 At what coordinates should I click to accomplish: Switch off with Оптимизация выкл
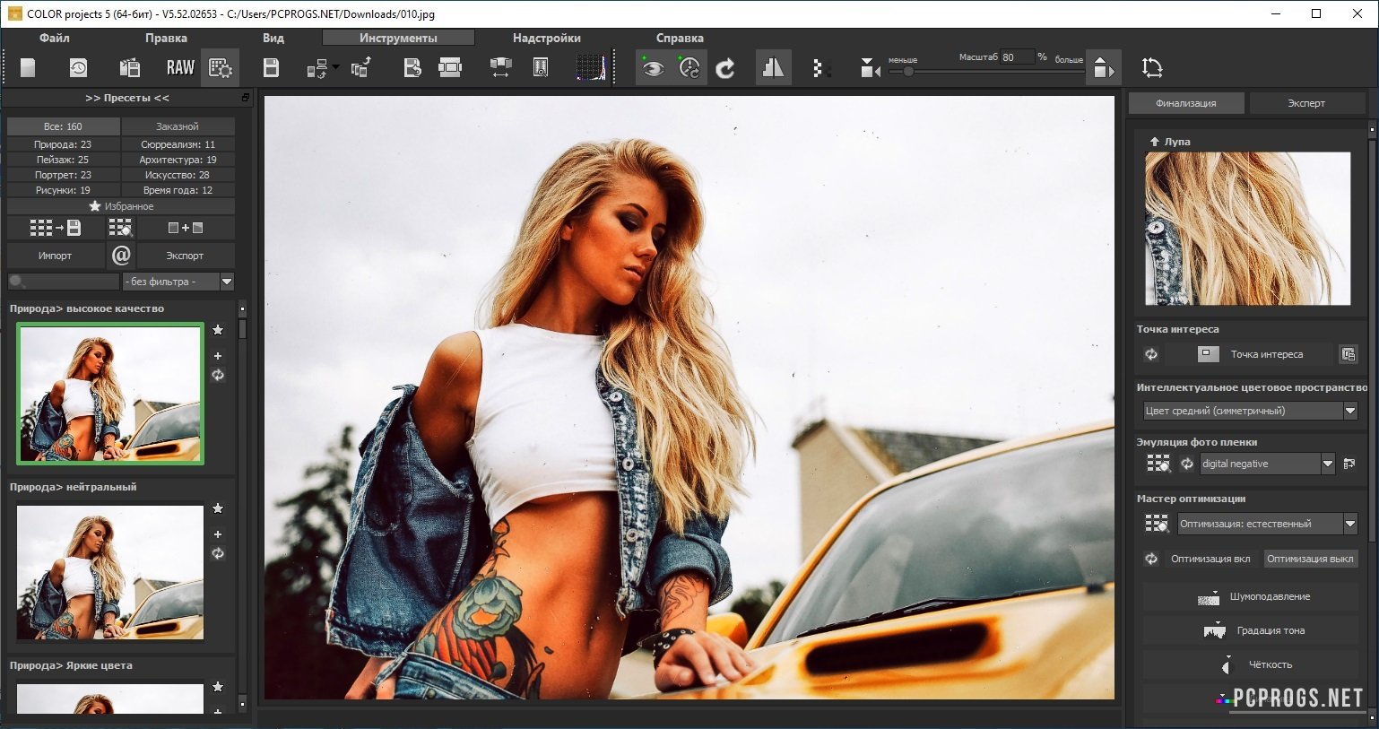(x=1310, y=559)
